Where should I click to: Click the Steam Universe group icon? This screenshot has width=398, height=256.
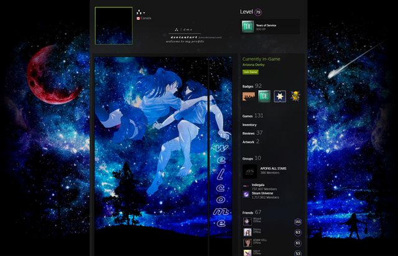pos(246,194)
